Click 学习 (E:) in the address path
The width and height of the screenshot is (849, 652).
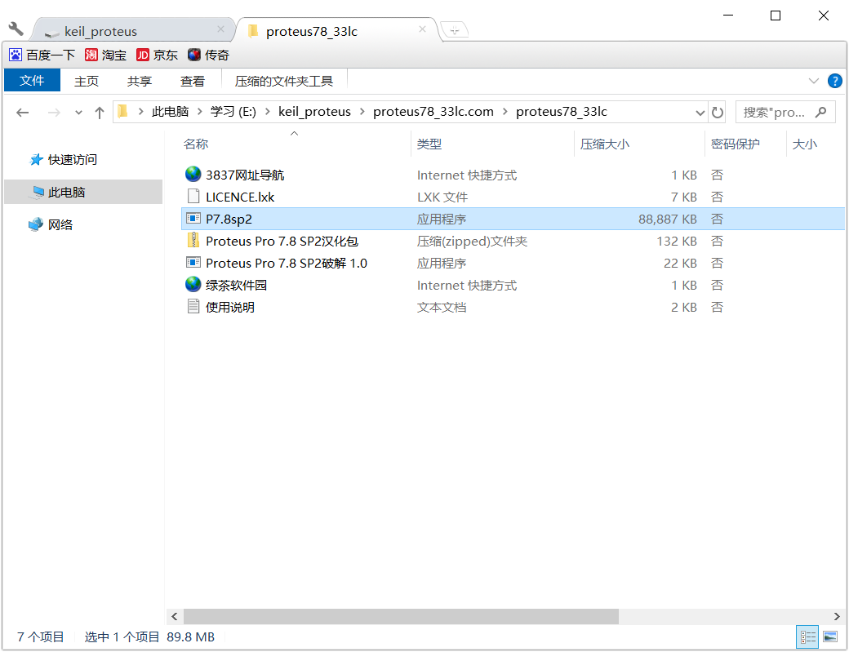(233, 112)
